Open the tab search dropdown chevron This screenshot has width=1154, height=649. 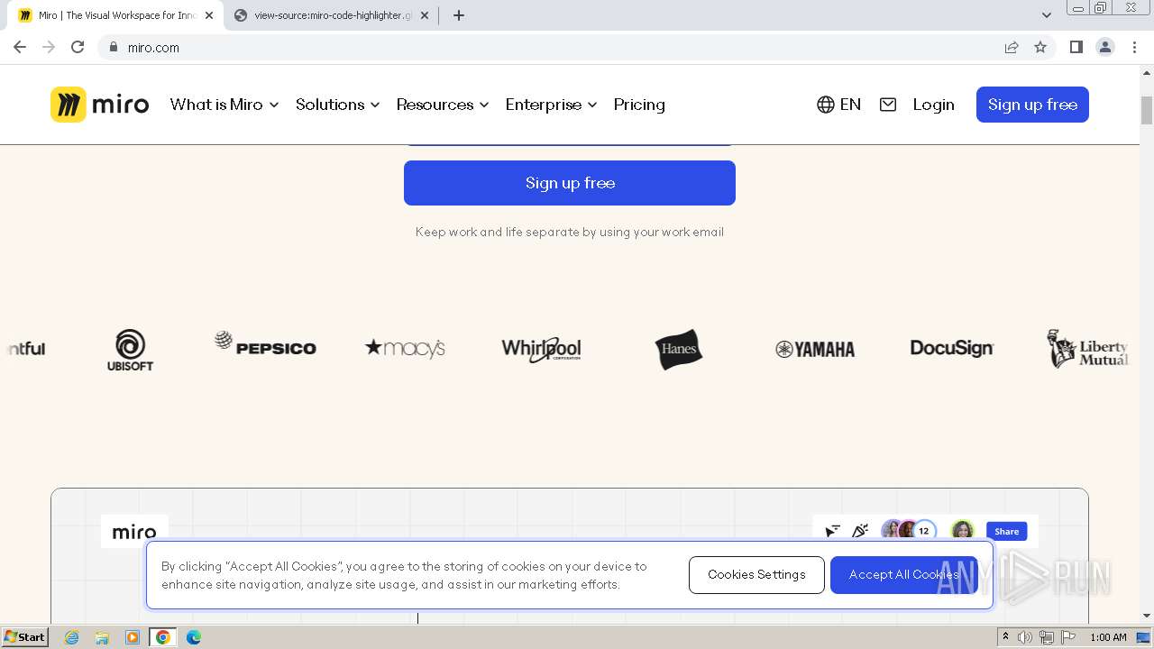[1047, 15]
